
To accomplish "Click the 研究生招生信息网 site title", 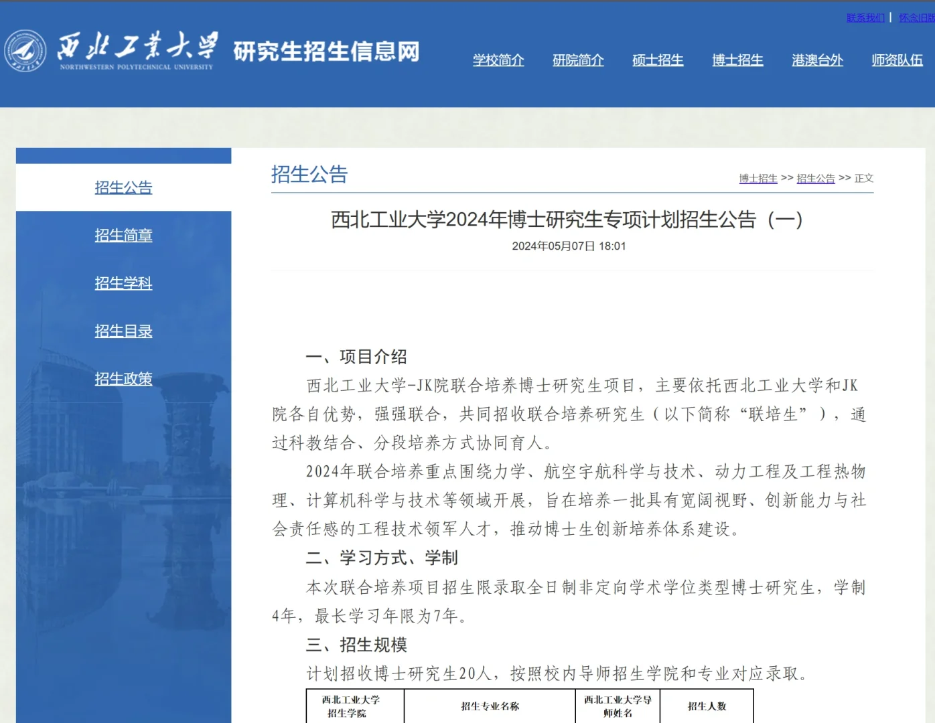I will [327, 52].
